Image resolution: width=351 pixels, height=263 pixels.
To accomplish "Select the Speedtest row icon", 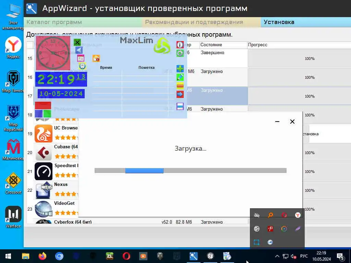I will point(44,171).
